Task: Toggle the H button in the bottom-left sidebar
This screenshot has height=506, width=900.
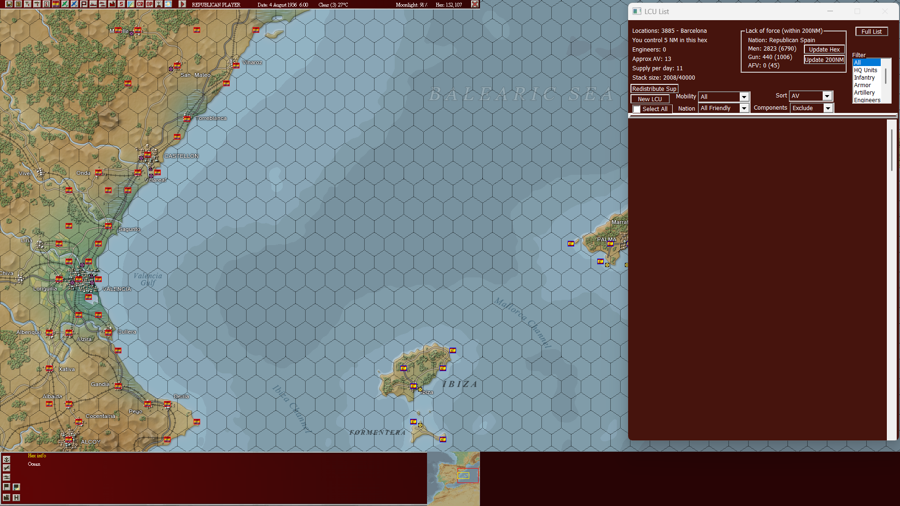Action: click(x=17, y=498)
